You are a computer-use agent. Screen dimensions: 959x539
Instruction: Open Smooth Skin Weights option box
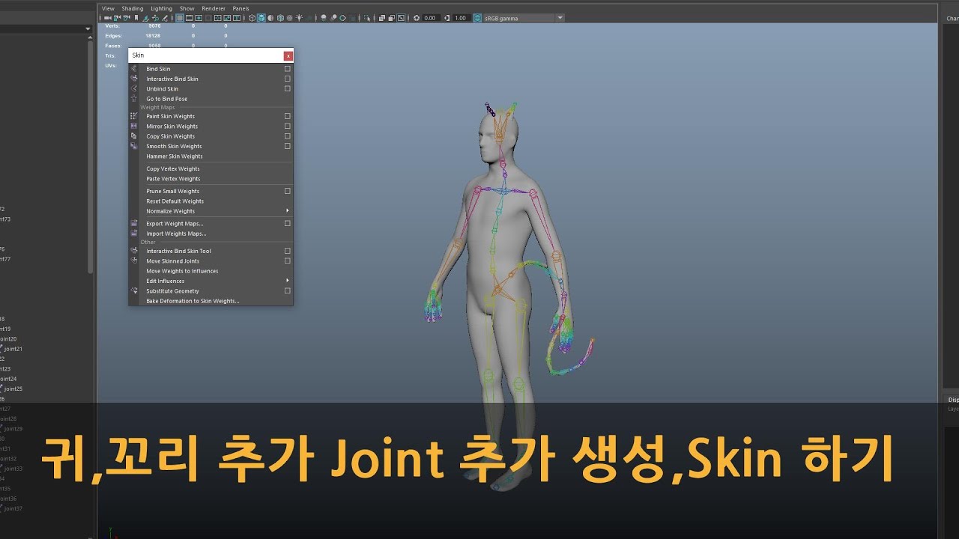(x=287, y=146)
